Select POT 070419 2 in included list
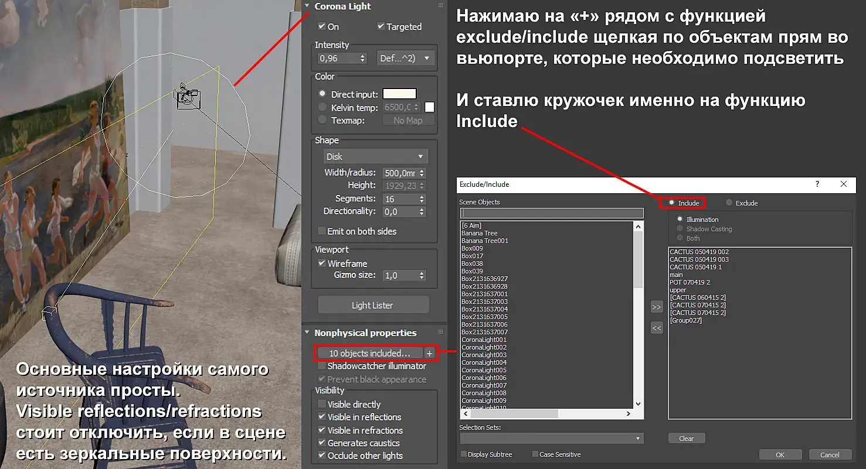The image size is (866, 469). pos(690,282)
